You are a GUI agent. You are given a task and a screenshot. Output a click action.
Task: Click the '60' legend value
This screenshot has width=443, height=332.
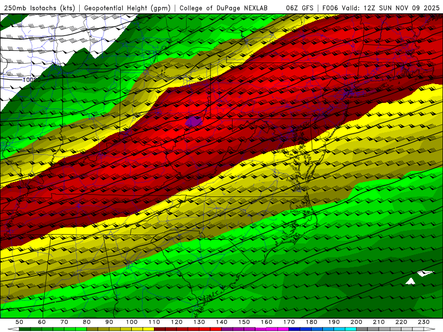tap(42, 322)
